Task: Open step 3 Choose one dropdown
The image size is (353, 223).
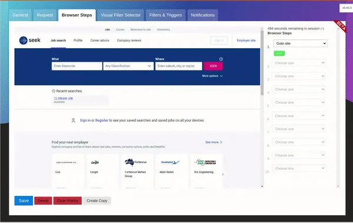Action: point(299,76)
